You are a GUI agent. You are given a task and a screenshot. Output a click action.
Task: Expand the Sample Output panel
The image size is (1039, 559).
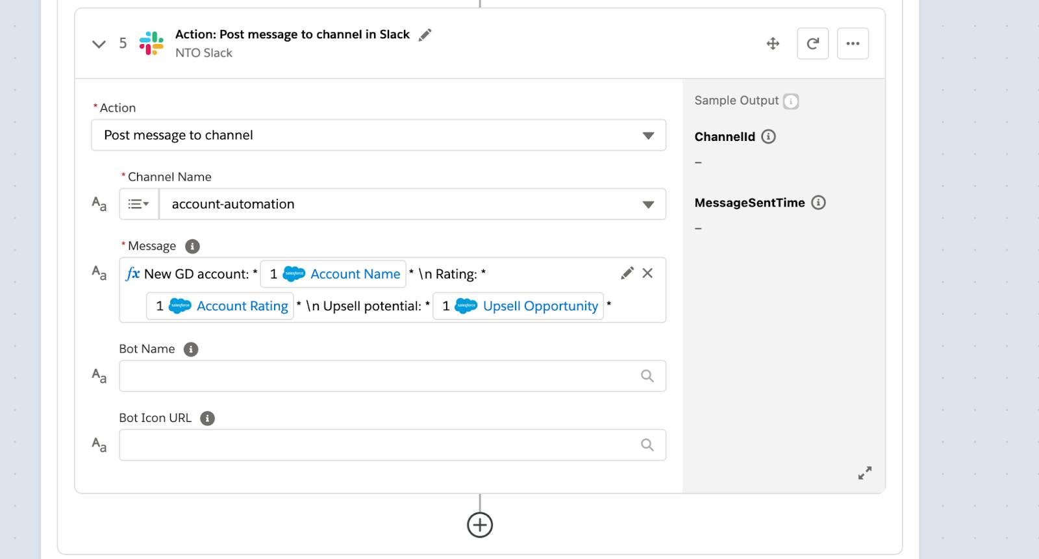click(865, 473)
